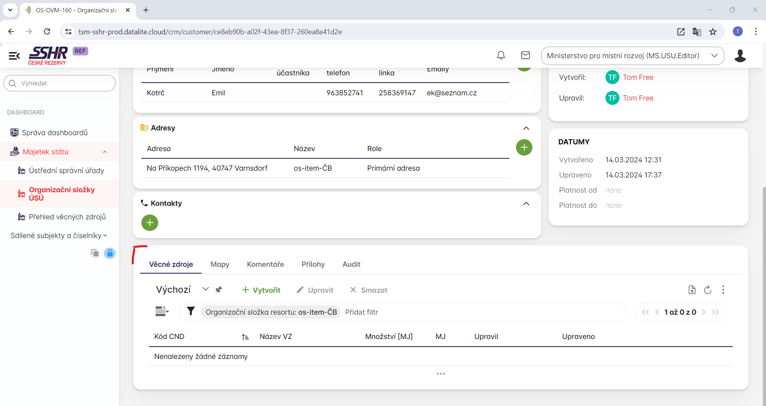Image resolution: width=766 pixels, height=406 pixels.
Task: Add a new address with green plus
Action: [524, 148]
